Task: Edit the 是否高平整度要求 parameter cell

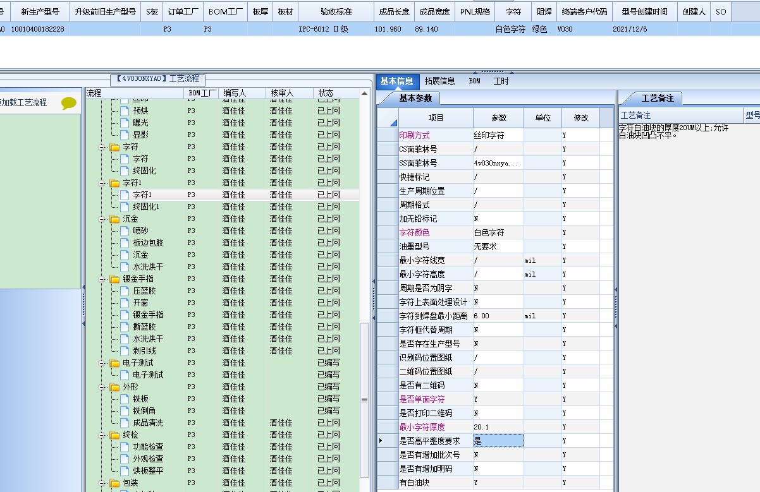Action: pos(498,441)
